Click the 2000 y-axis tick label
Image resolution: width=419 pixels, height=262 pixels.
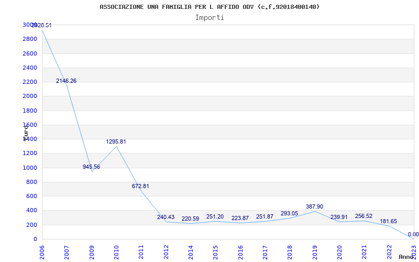[x=30, y=96]
